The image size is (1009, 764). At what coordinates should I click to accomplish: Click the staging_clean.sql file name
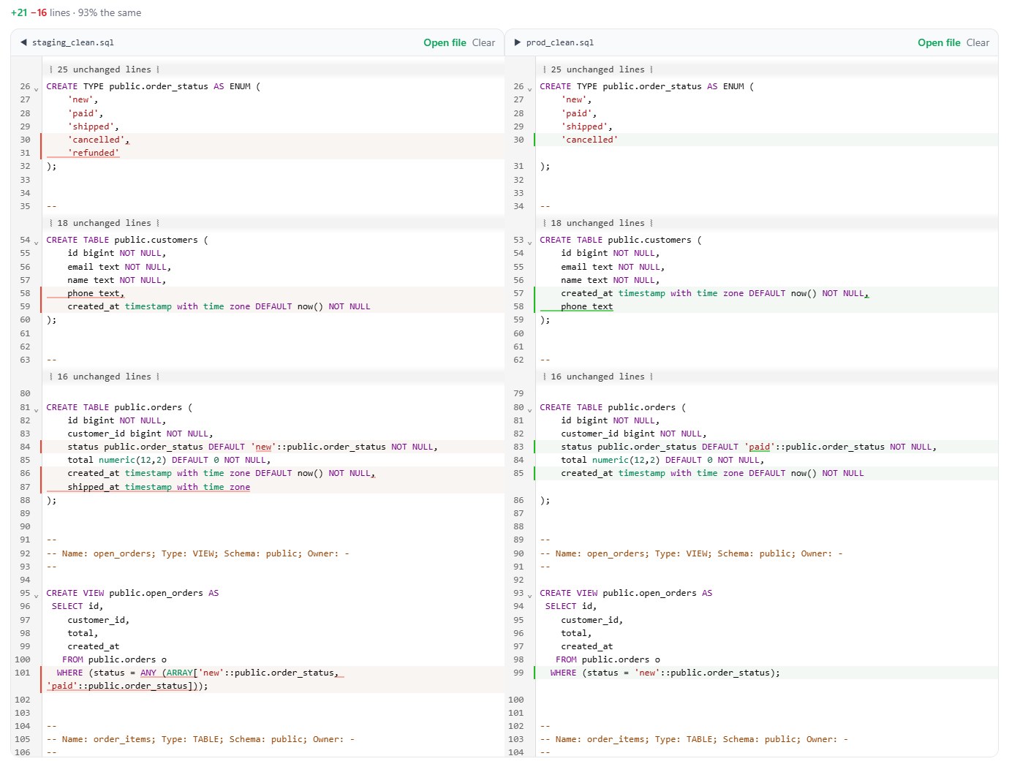(73, 42)
